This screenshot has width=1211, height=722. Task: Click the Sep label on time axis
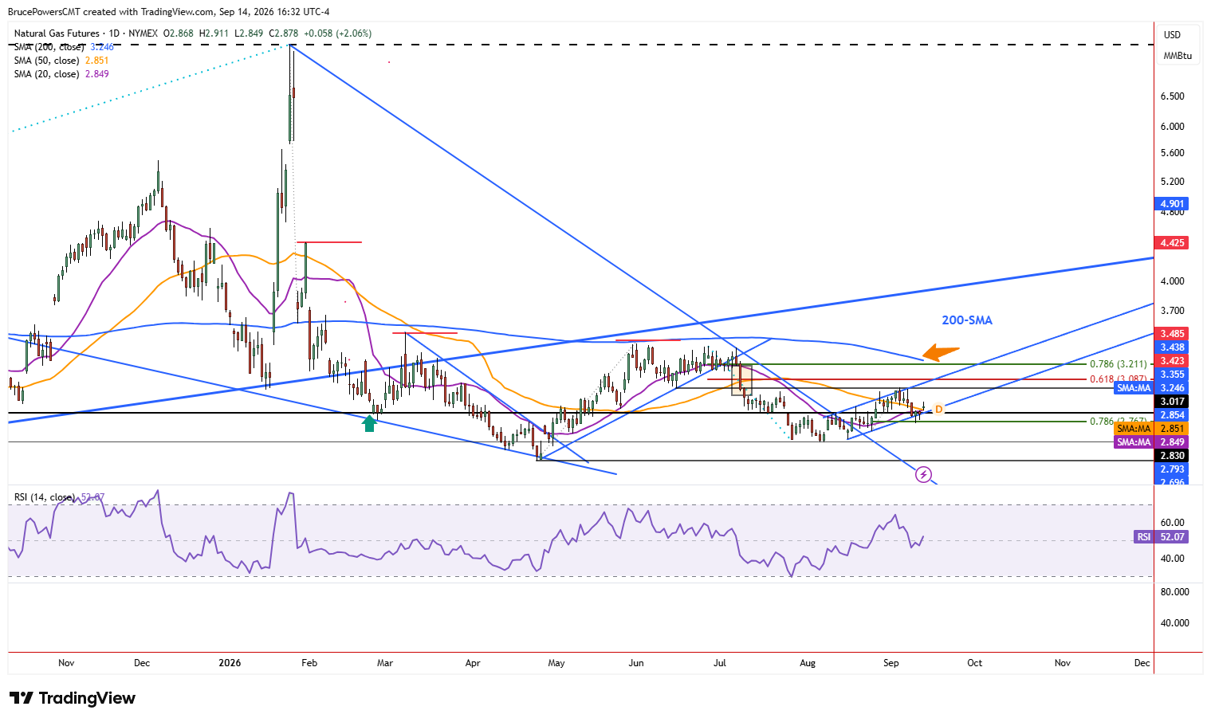coord(891,663)
